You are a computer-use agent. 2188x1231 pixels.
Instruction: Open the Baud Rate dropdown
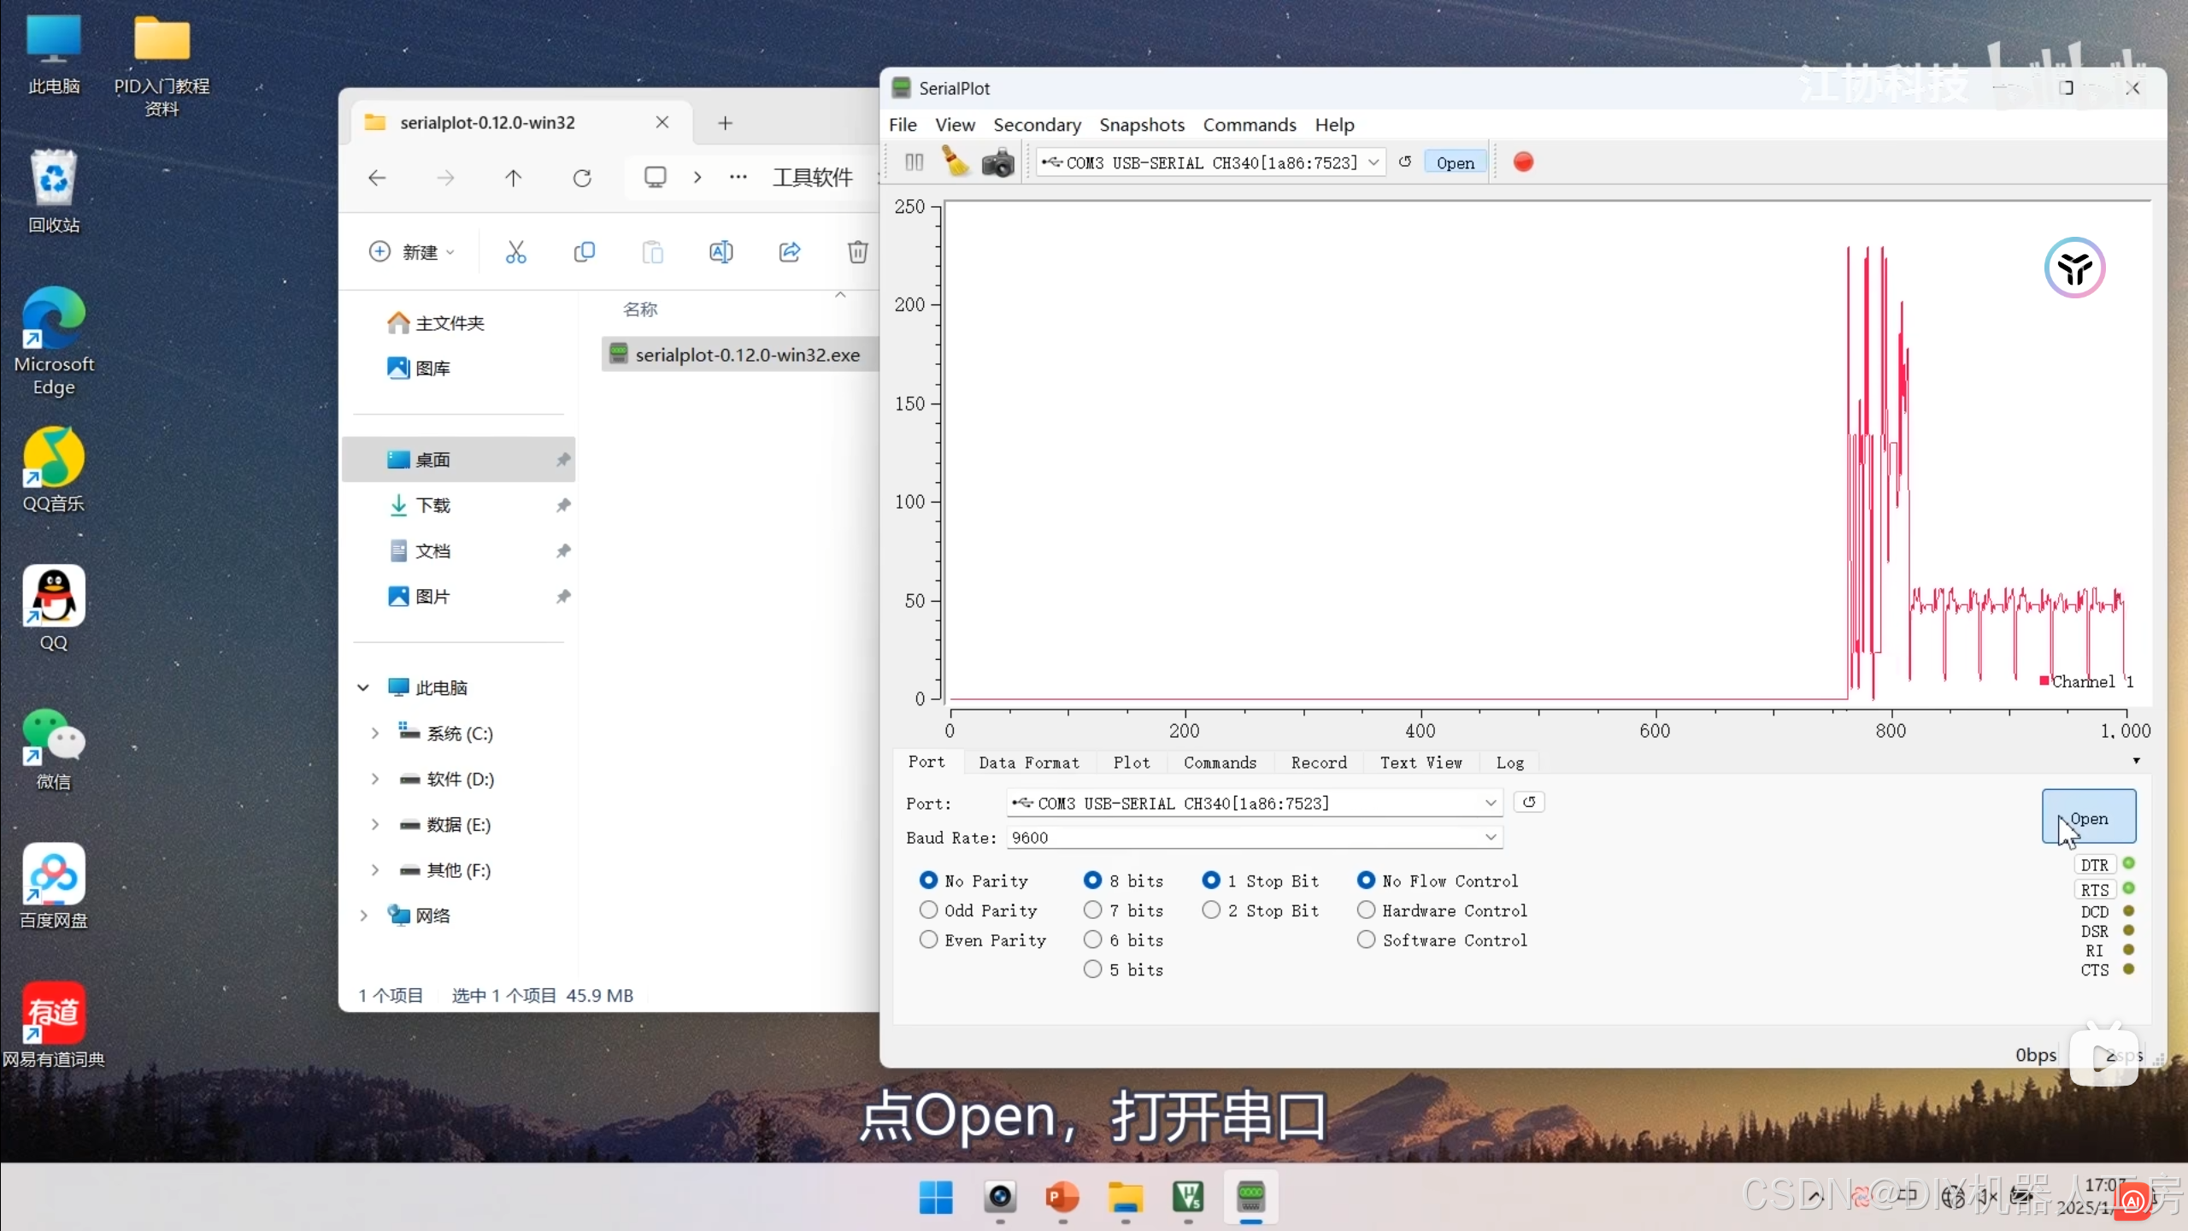[1491, 838]
